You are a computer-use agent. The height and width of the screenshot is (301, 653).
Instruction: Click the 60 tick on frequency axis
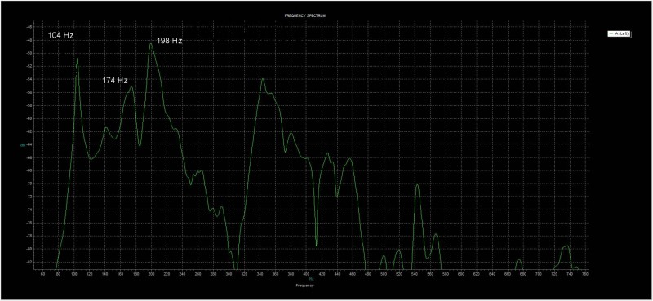(x=42, y=274)
